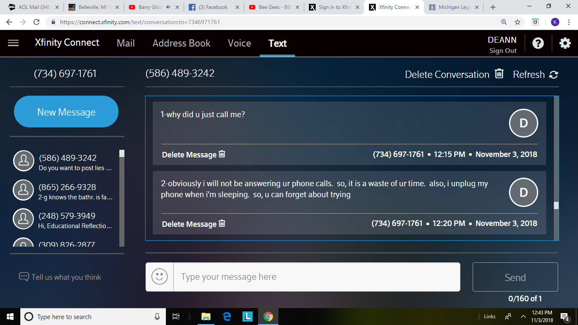Click Delete Message on second message
This screenshot has width=578, height=325.
189,224
